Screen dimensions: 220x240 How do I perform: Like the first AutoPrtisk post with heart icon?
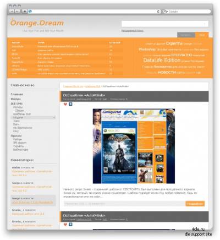tap(65, 104)
